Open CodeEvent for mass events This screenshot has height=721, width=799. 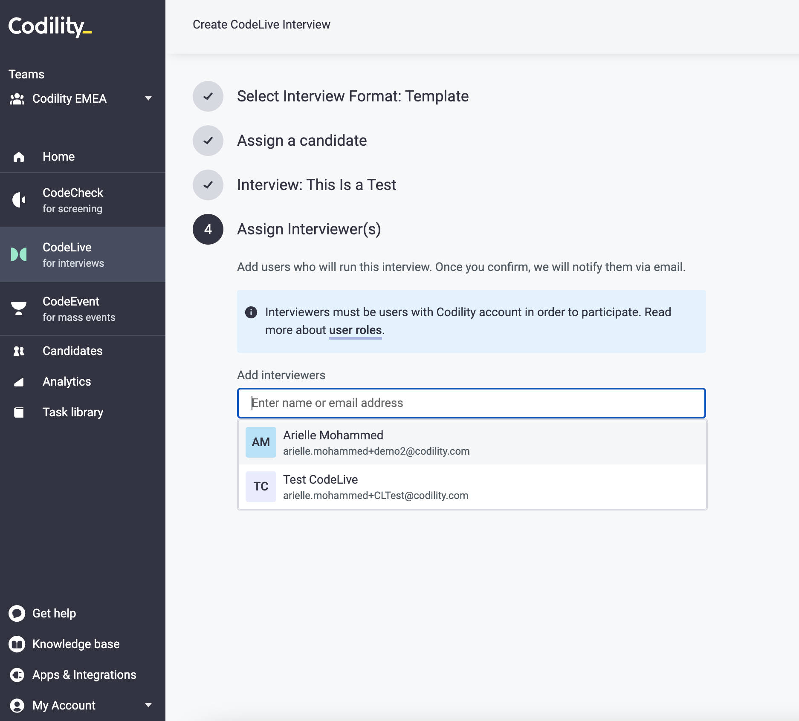[x=83, y=309]
